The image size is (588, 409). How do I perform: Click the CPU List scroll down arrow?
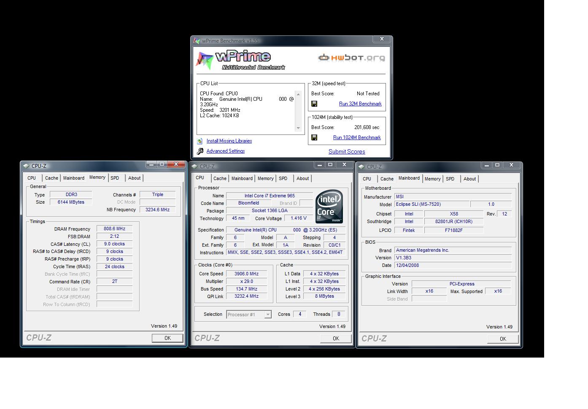tap(298, 128)
